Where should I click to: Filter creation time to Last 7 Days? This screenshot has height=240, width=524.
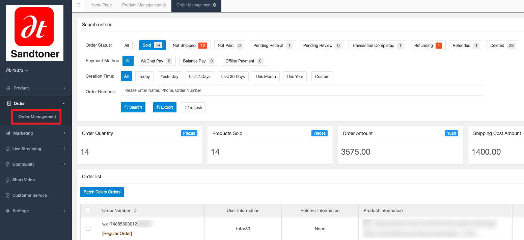200,76
